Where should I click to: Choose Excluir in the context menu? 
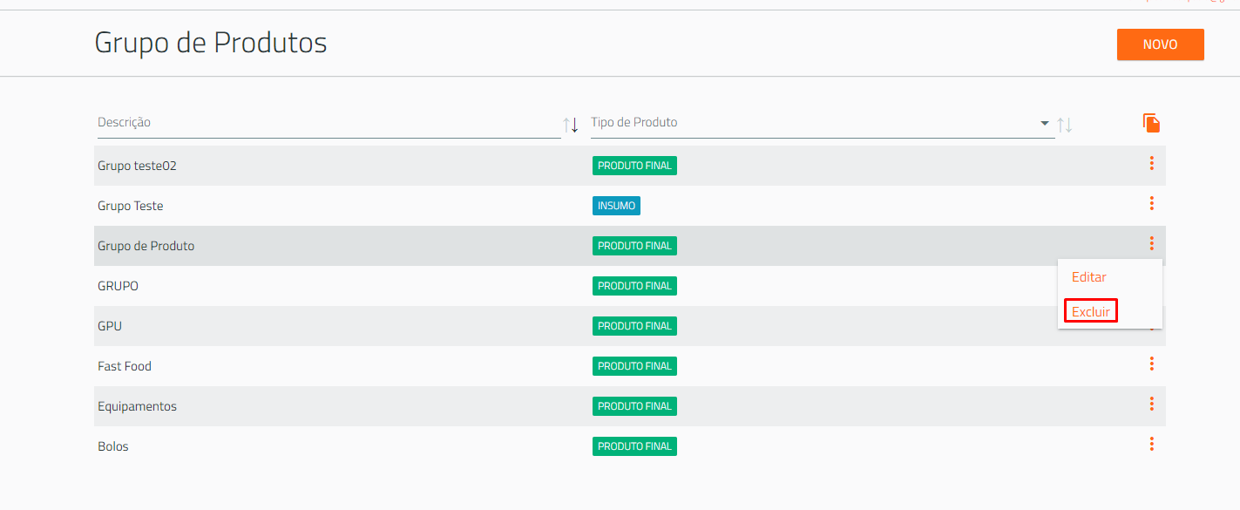(x=1091, y=311)
